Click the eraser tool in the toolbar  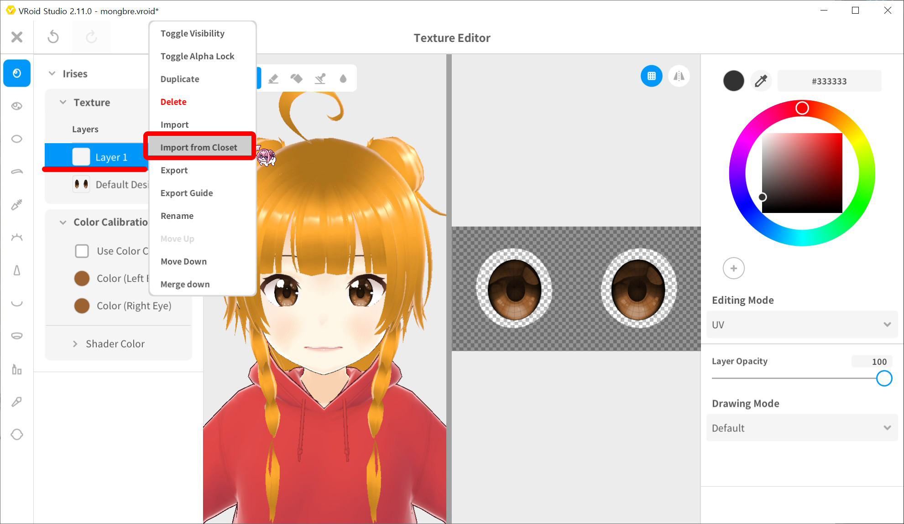pyautogui.click(x=273, y=78)
